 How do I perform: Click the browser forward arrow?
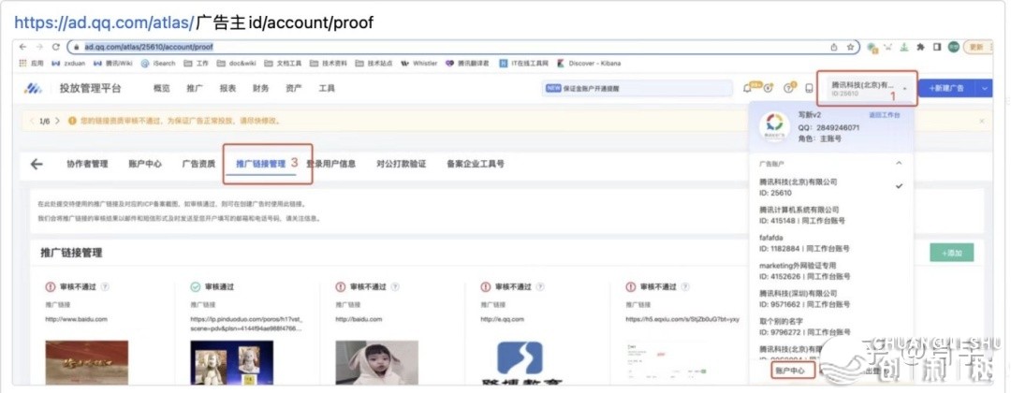(39, 47)
